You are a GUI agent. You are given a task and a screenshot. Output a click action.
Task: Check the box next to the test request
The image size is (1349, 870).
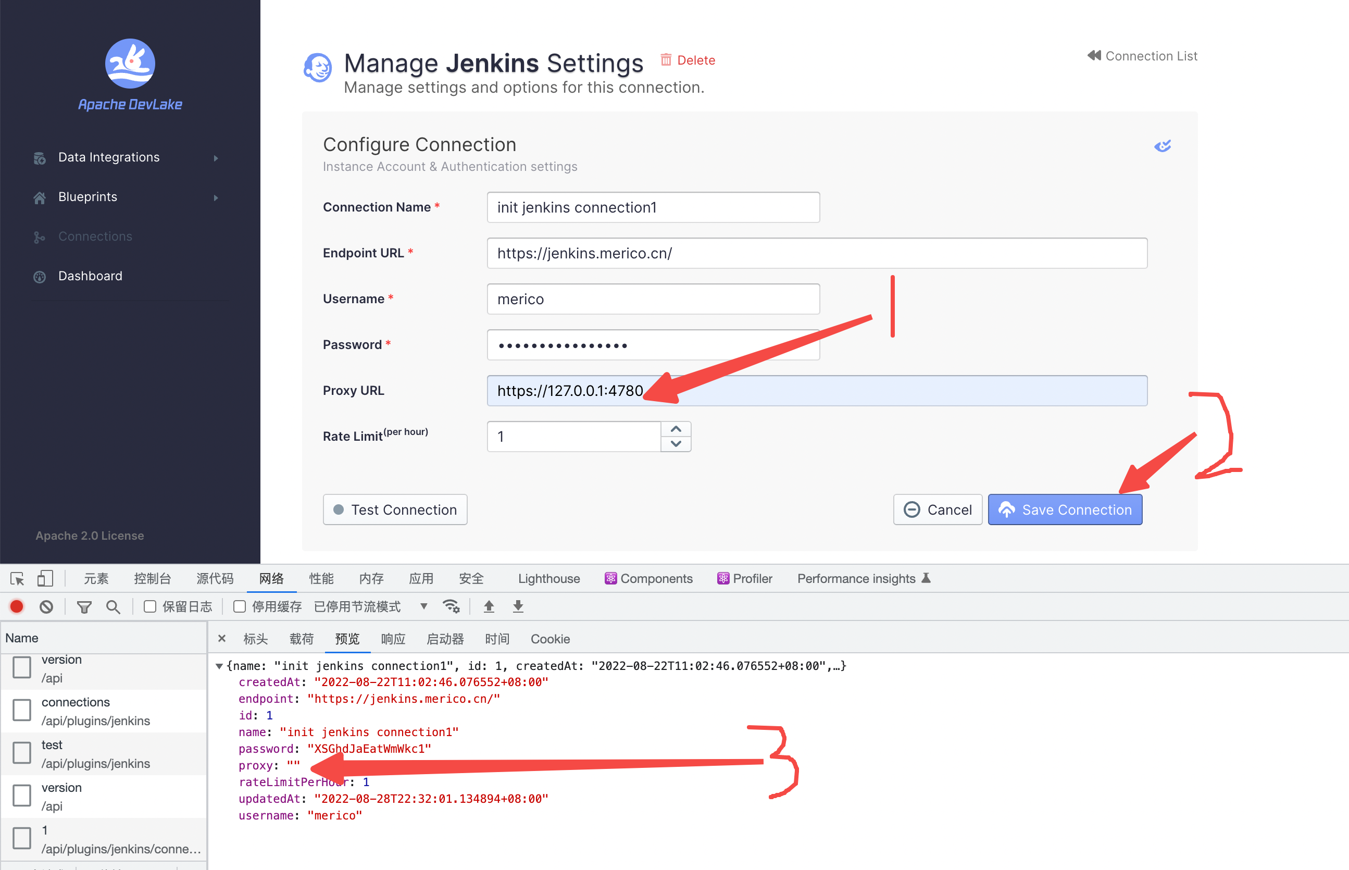click(x=22, y=753)
